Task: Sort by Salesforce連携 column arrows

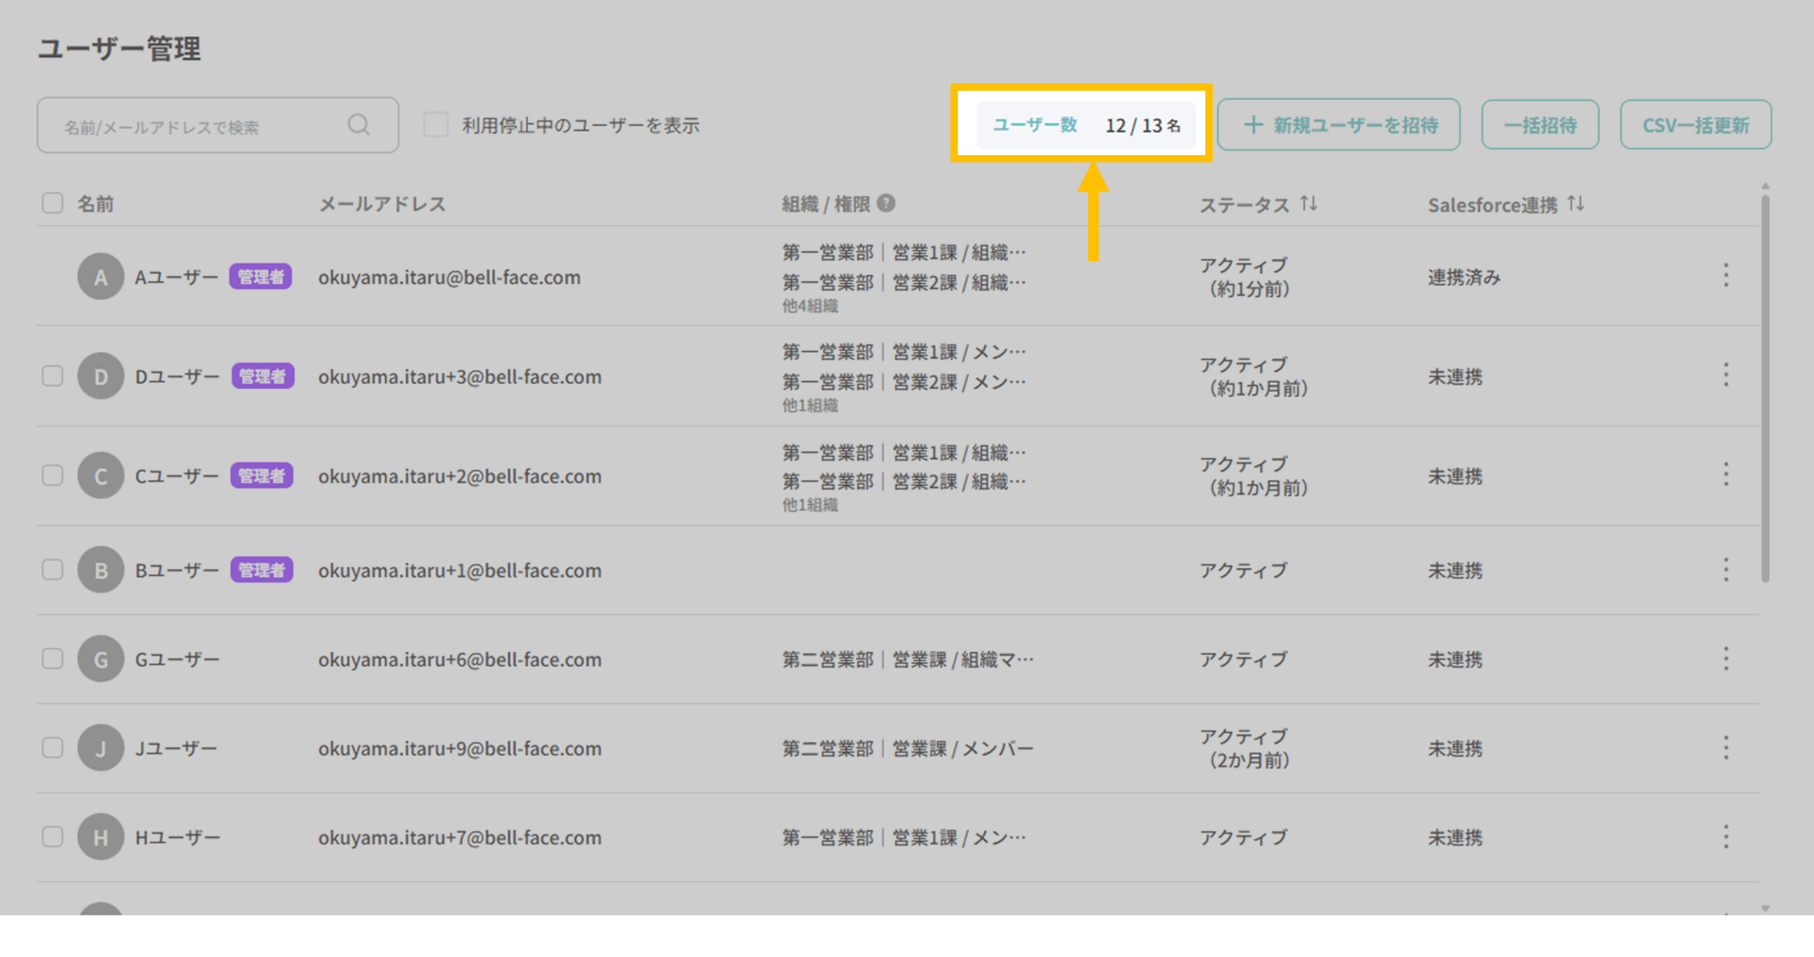Action: [x=1575, y=204]
